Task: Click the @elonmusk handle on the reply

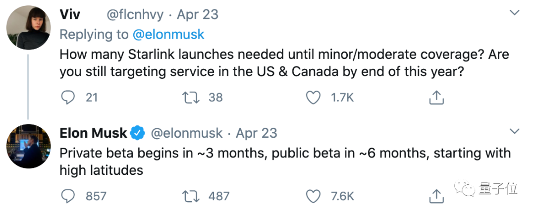Action: click(186, 133)
